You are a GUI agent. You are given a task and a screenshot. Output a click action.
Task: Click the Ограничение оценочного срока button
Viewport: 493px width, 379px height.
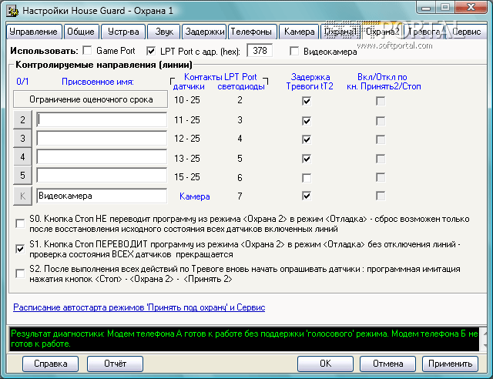point(91,99)
